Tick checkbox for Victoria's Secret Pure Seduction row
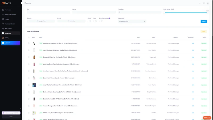 [28, 64]
